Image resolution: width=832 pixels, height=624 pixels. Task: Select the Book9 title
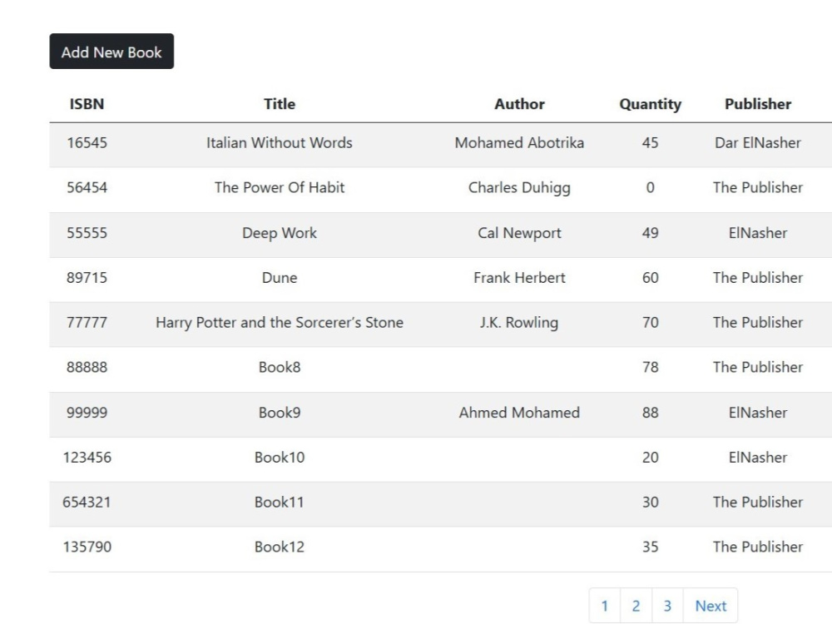point(280,413)
